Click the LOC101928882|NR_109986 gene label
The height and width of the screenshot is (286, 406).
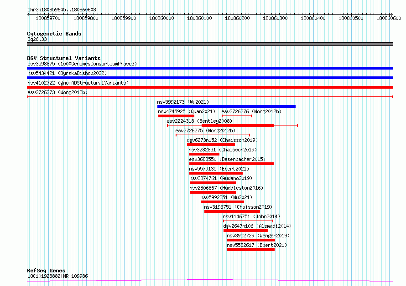[57, 276]
